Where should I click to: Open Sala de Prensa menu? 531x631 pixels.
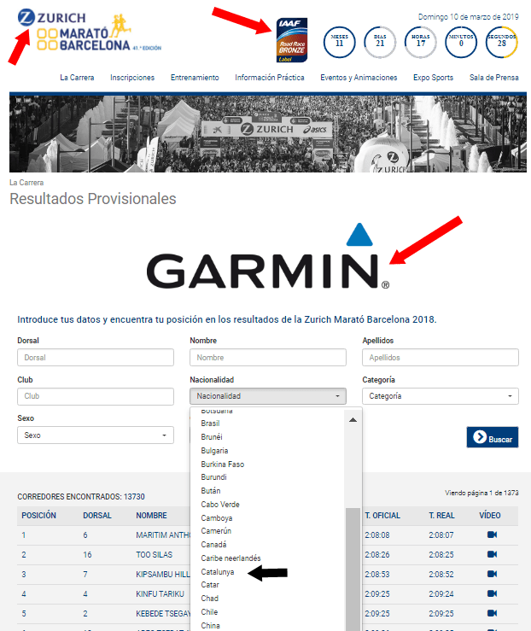click(494, 78)
